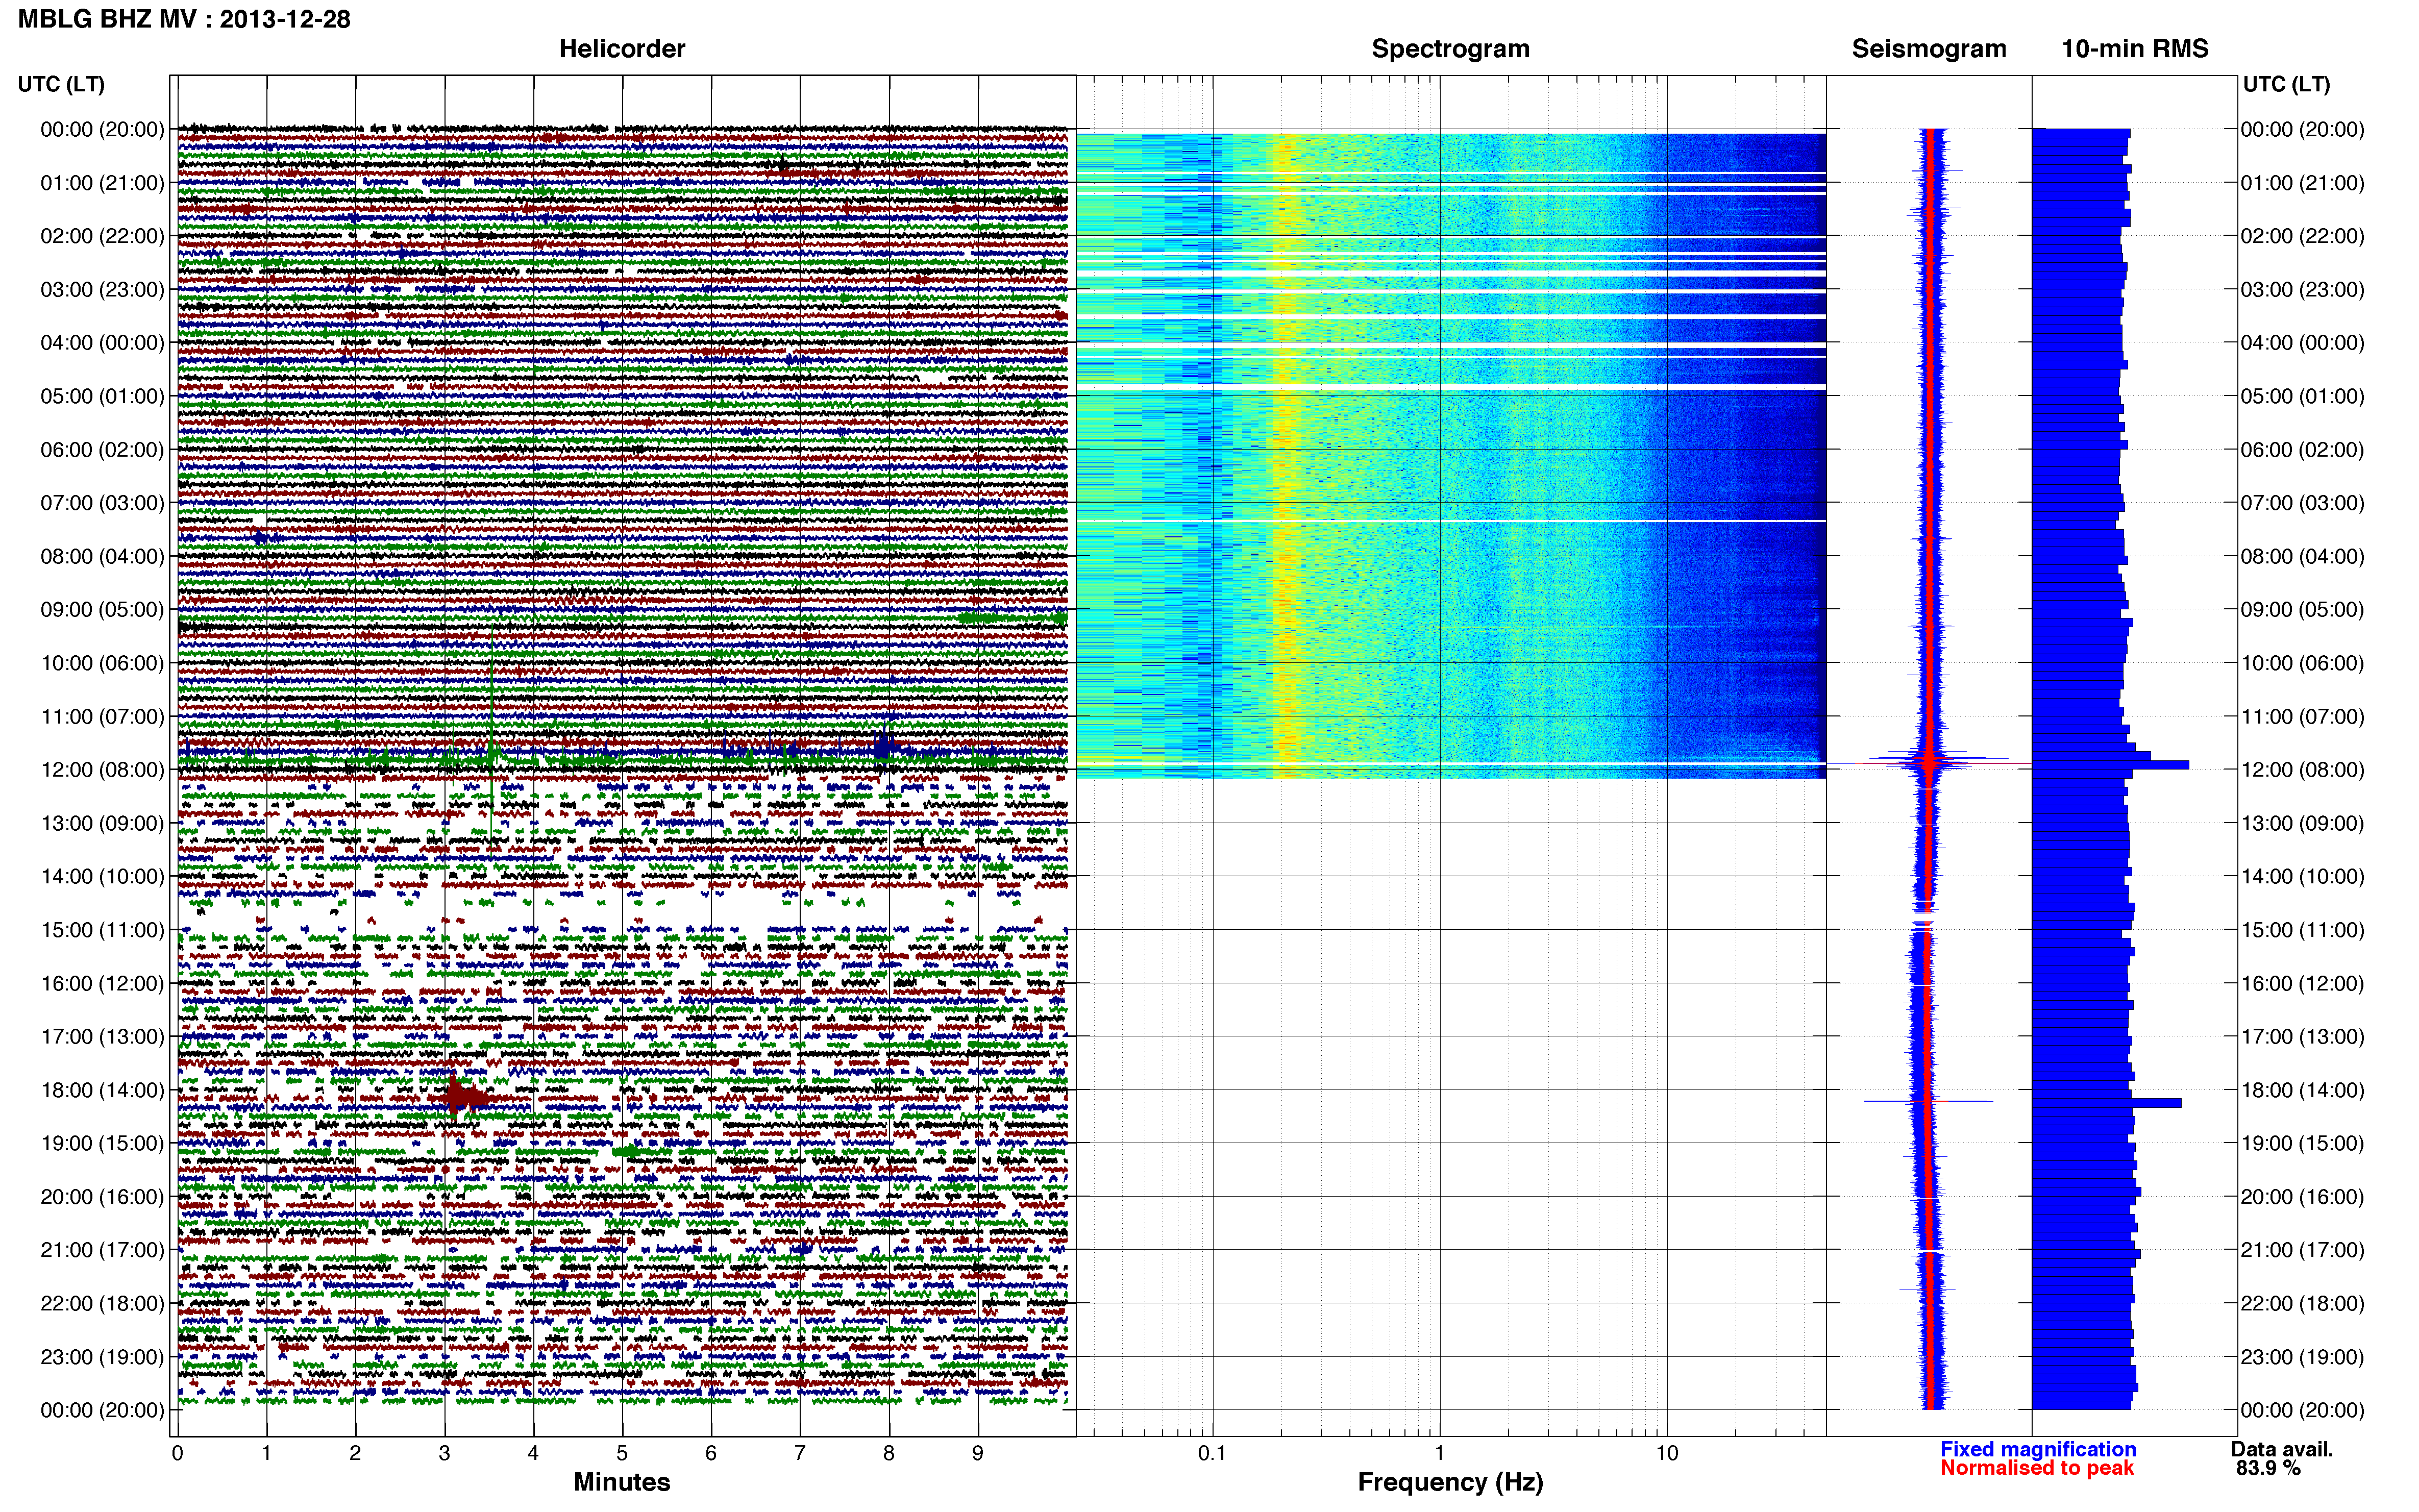Click RMS-side time label "13:00 (09:00)"
Image resolution: width=2419 pixels, height=1512 pixels.
[2302, 823]
